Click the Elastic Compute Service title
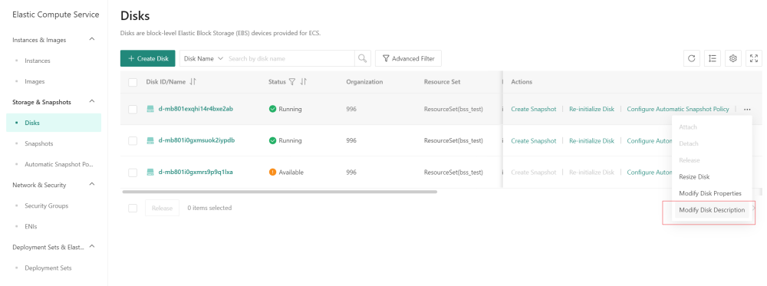767x286 pixels. click(x=56, y=15)
